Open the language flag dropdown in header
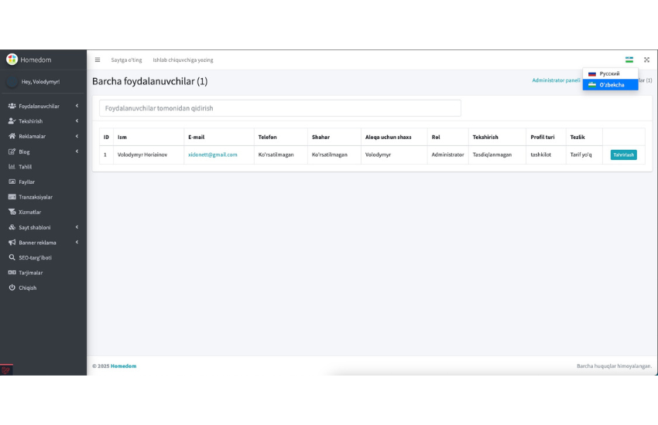 (629, 59)
